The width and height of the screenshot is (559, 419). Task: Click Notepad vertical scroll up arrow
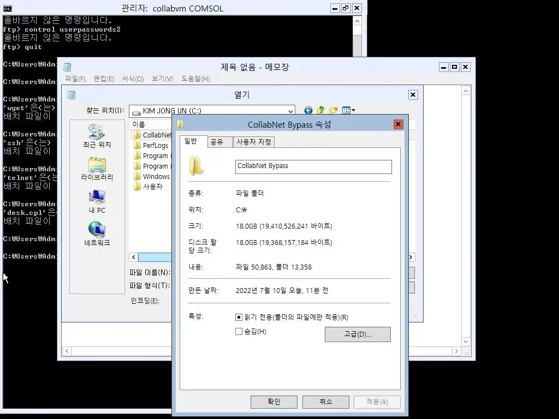point(466,91)
